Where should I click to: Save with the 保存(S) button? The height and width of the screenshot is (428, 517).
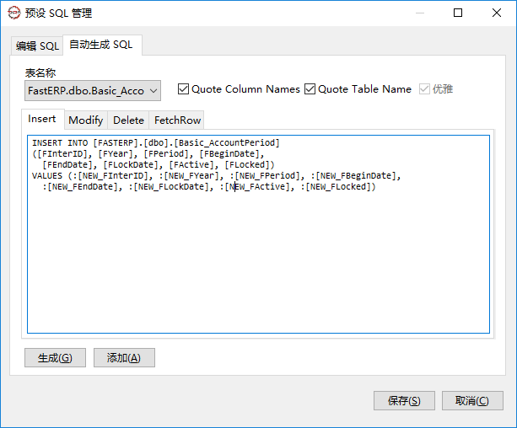(404, 401)
